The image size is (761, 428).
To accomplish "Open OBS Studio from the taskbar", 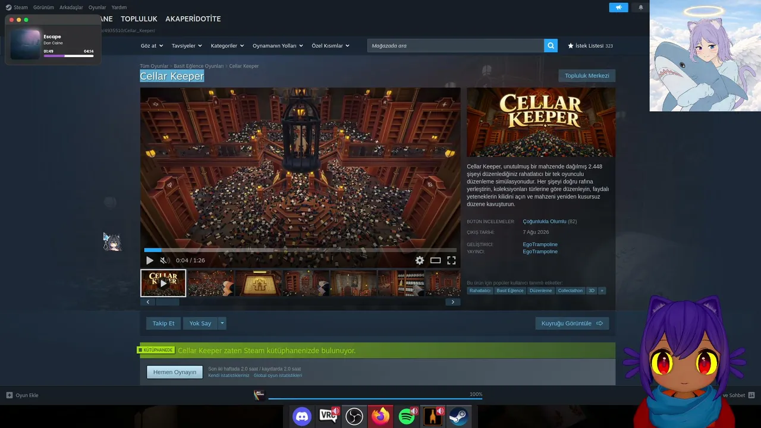I will tap(354, 416).
